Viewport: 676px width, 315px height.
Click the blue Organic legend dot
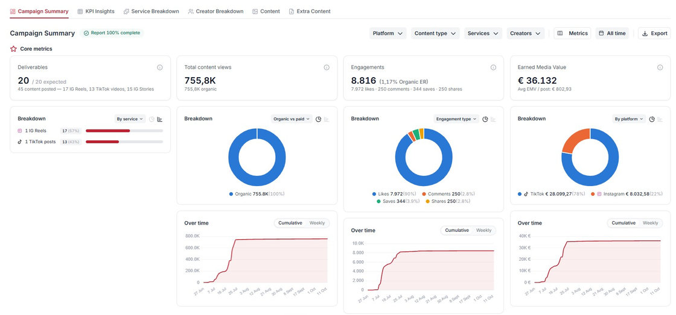tap(231, 194)
